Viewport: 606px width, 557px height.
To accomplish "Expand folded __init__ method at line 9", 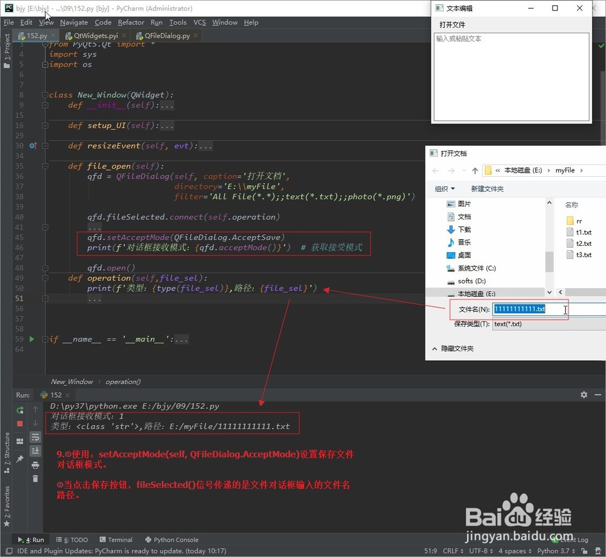I will pyautogui.click(x=45, y=105).
